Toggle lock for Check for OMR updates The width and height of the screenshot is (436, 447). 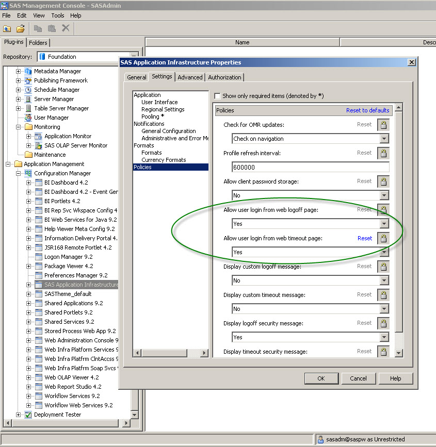(x=383, y=125)
